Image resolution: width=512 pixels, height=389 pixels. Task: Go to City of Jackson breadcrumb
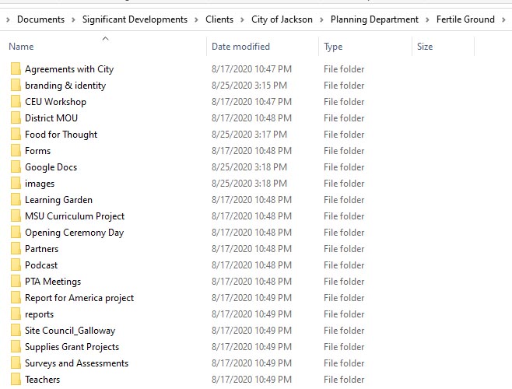click(x=282, y=19)
